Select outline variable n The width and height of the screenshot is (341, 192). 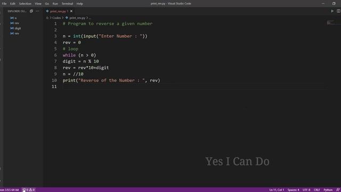pyautogui.click(x=15, y=18)
